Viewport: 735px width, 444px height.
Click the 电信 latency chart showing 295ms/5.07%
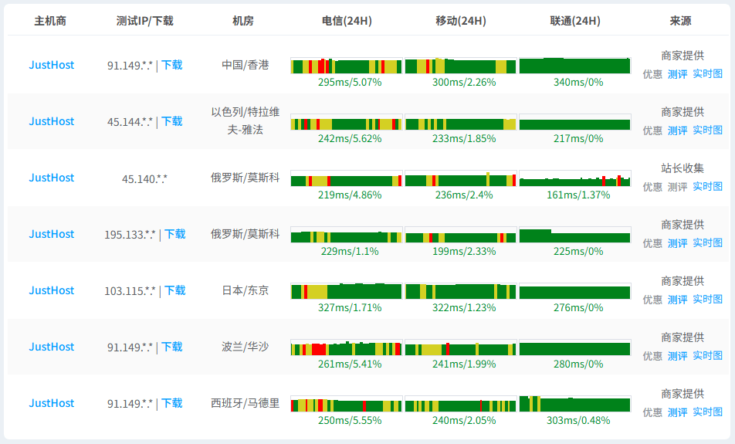[x=346, y=66]
